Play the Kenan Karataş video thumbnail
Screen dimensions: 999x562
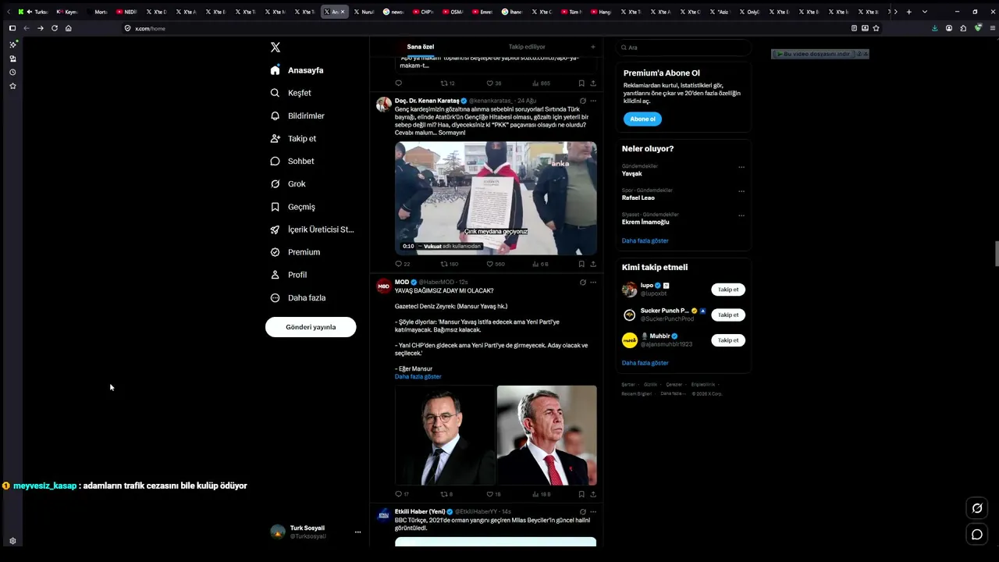(x=496, y=198)
